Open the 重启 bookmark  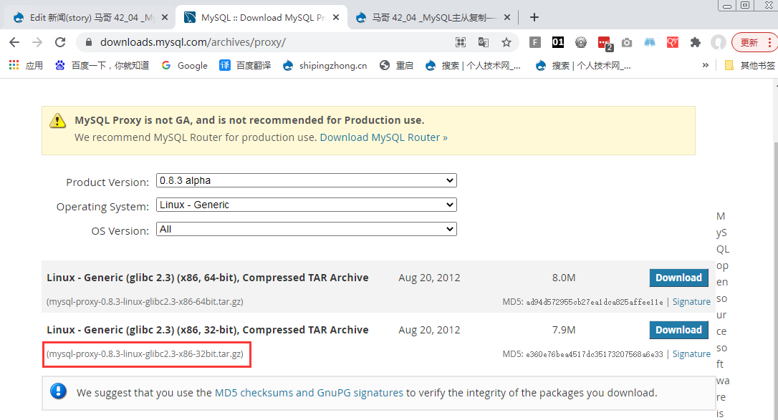[396, 65]
